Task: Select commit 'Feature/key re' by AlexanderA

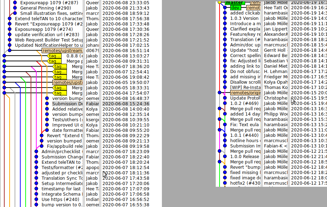Action: click(x=245, y=34)
